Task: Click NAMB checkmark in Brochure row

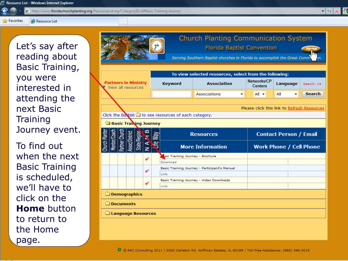Action: pyautogui.click(x=147, y=159)
